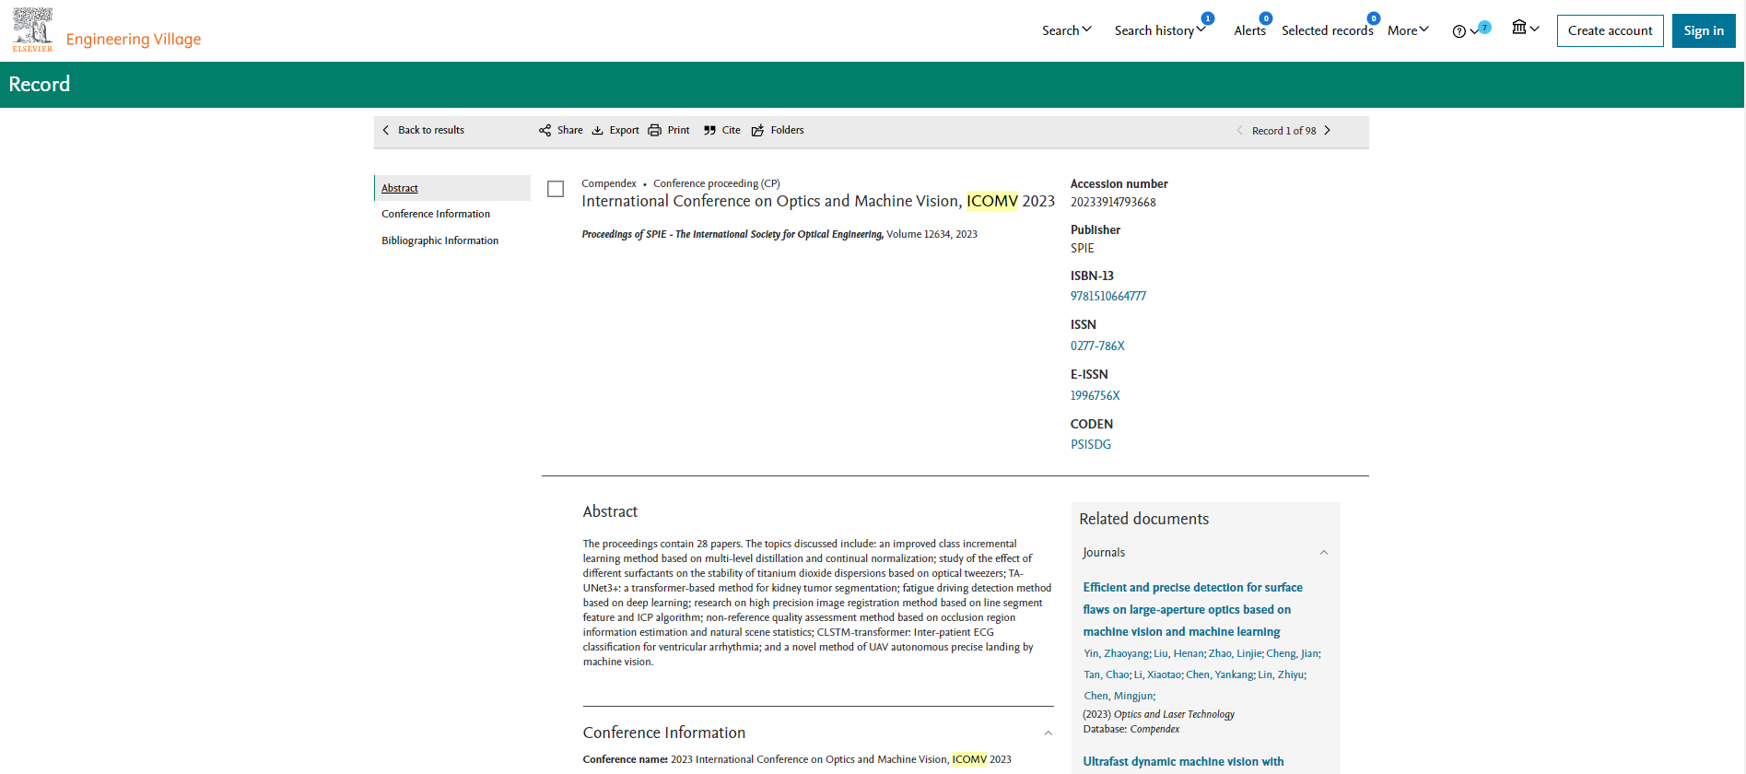Click the Abstract heading text
Viewport: 1746px width, 774px height.
610,511
